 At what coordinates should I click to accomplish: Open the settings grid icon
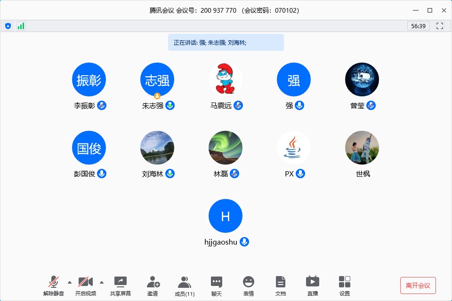coord(344,285)
